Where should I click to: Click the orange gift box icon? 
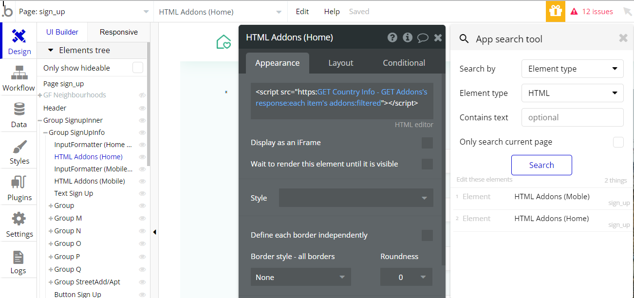click(x=556, y=11)
